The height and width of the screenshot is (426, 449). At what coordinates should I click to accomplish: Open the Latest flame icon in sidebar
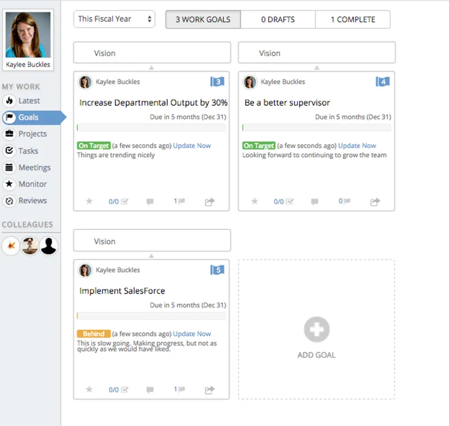click(10, 101)
